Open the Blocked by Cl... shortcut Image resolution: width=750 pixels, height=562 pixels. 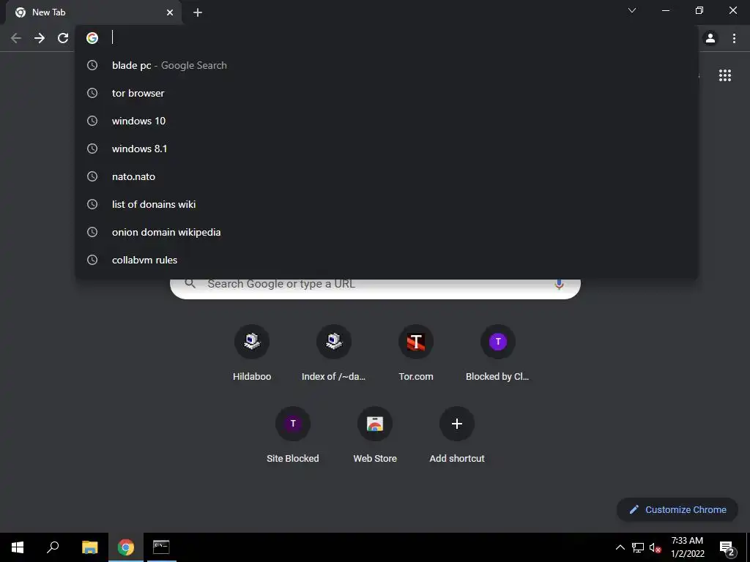click(x=497, y=353)
